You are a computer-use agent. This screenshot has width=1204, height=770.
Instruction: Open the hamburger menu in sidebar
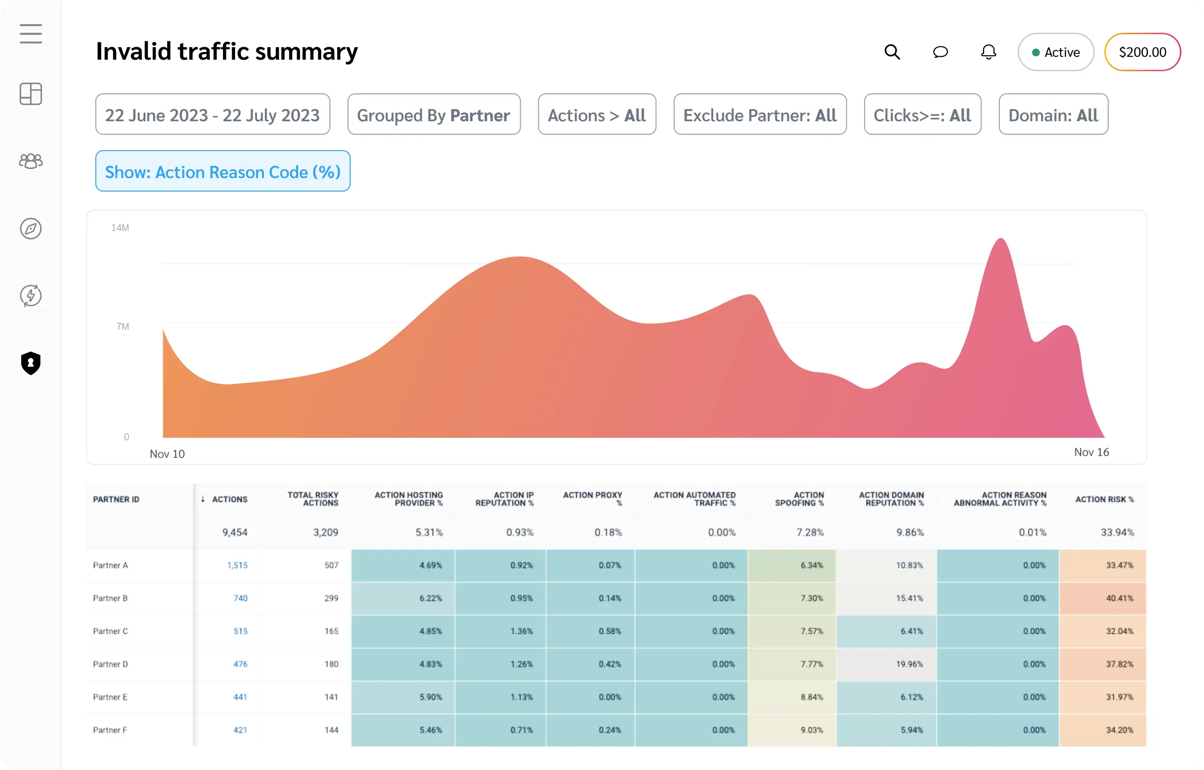tap(30, 34)
